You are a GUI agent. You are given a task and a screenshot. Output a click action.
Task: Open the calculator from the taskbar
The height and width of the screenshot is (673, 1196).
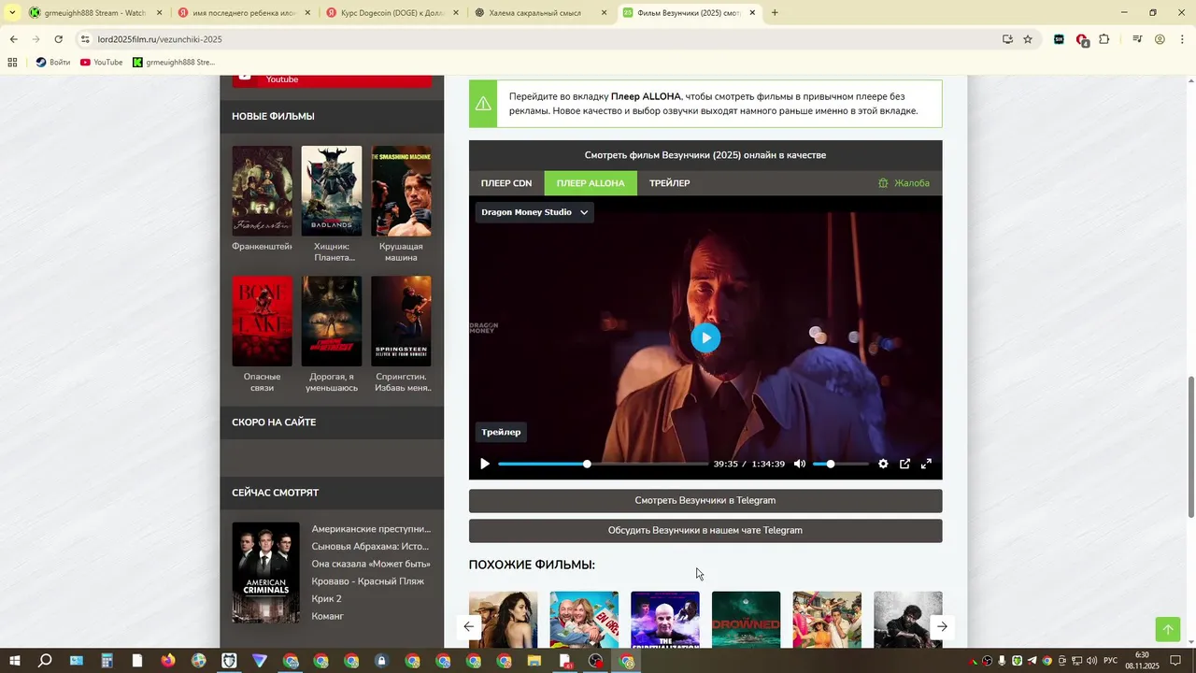coord(107,661)
